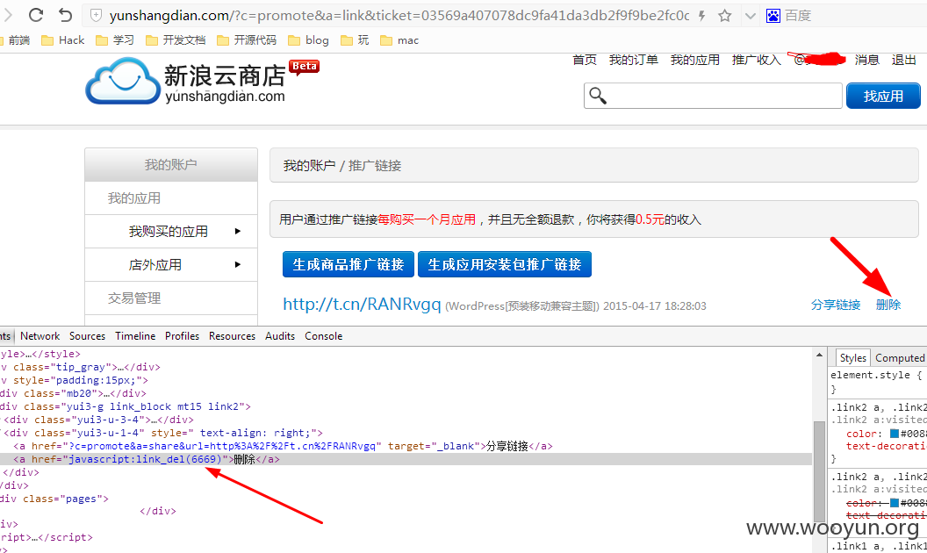
Task: Open the http://t.cn/RANRvgq promotion link
Action: pos(362,304)
